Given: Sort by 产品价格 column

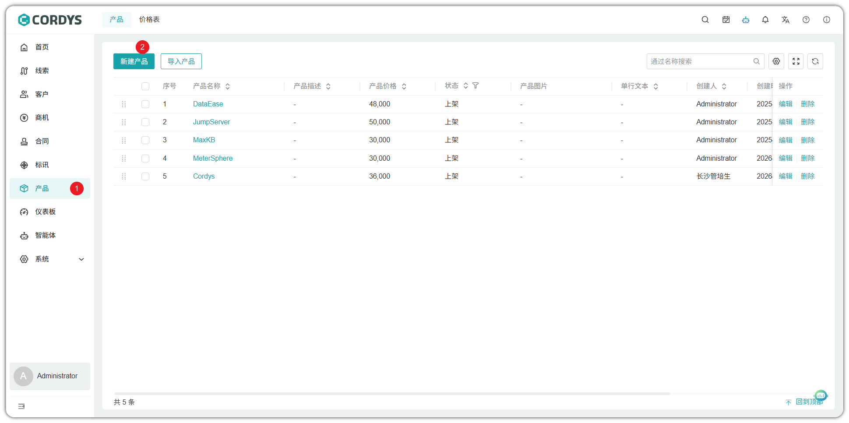Looking at the screenshot, I should coord(404,86).
